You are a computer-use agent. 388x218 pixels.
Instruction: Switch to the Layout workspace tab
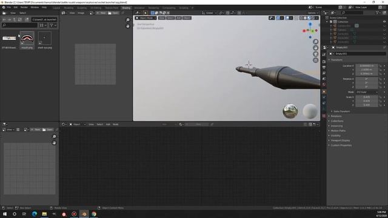click(56, 8)
